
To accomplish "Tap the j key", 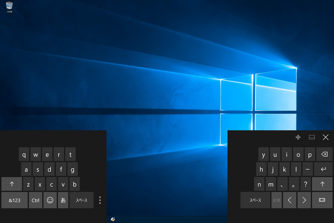I will coord(273,169).
